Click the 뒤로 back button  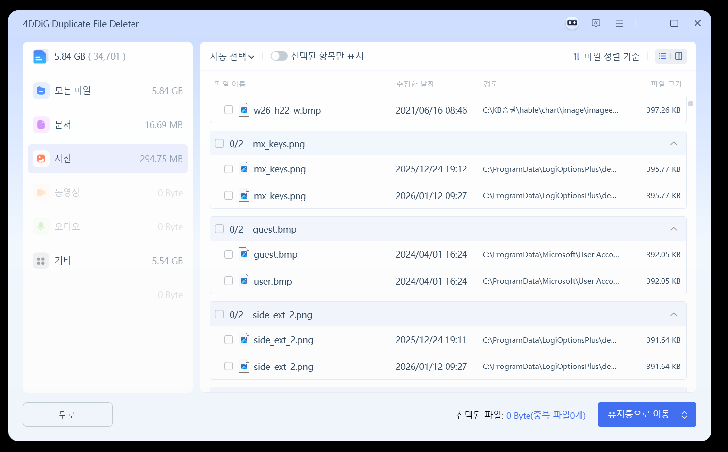point(67,415)
